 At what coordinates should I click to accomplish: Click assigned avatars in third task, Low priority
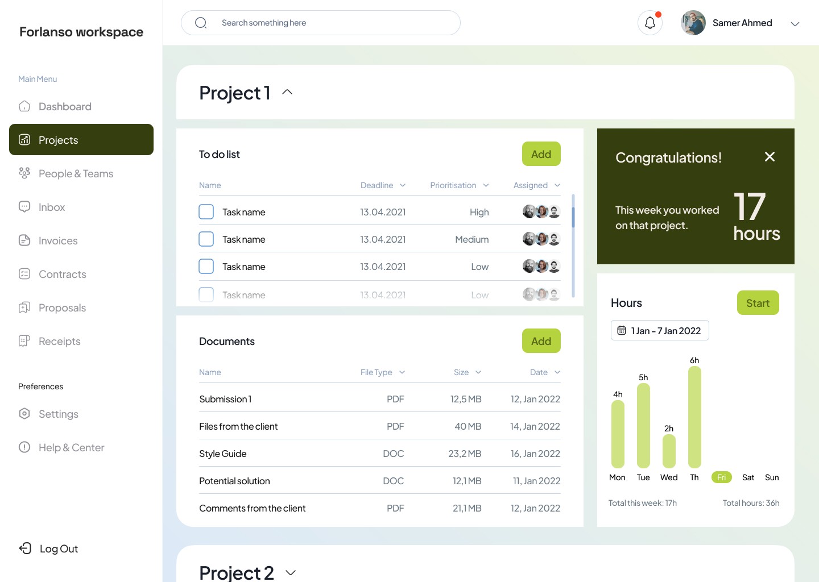tap(541, 267)
